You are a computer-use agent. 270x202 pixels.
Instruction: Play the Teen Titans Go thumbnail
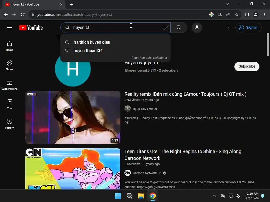73,169
